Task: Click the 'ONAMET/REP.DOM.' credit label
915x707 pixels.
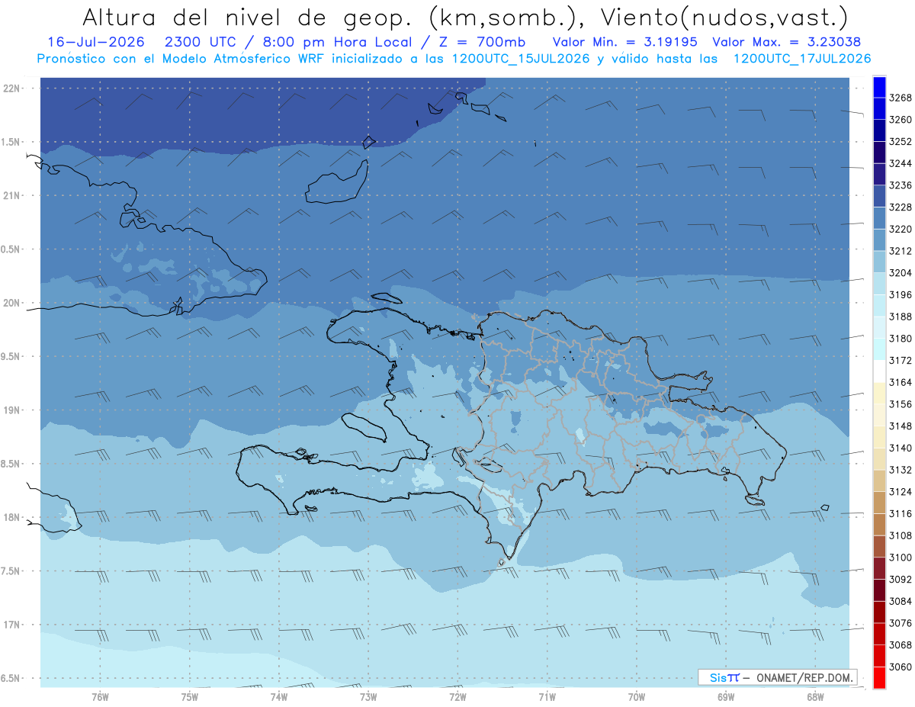Action: (x=804, y=677)
